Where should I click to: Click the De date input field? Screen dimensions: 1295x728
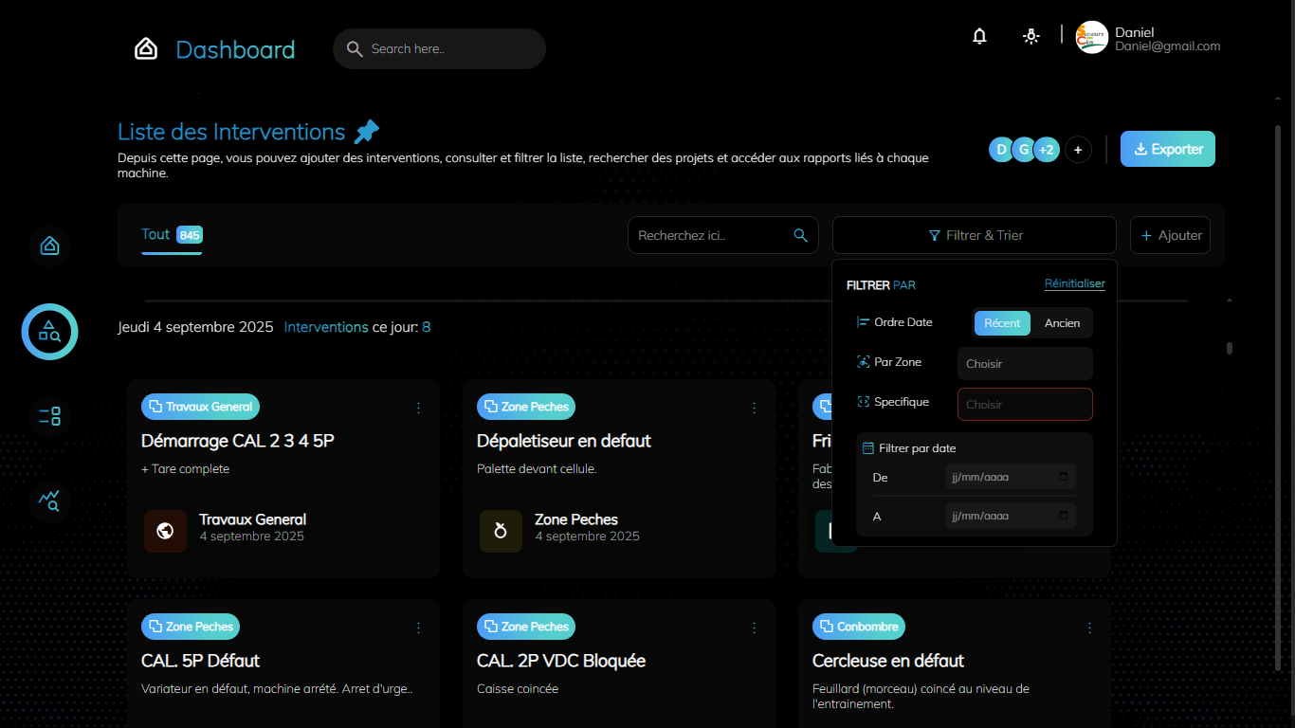1010,477
